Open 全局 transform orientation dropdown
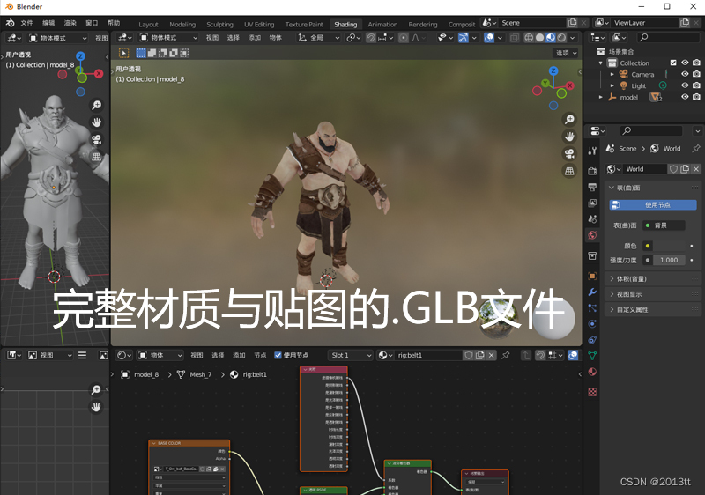 [x=319, y=38]
